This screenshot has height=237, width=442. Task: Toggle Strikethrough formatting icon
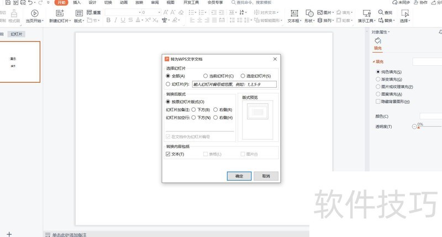[x=130, y=20]
